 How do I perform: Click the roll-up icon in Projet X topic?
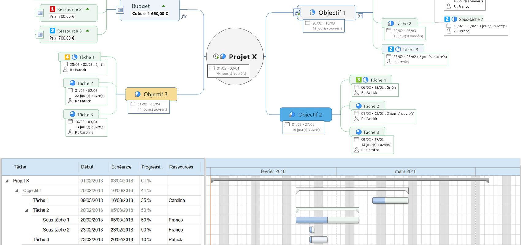pyautogui.click(x=216, y=56)
